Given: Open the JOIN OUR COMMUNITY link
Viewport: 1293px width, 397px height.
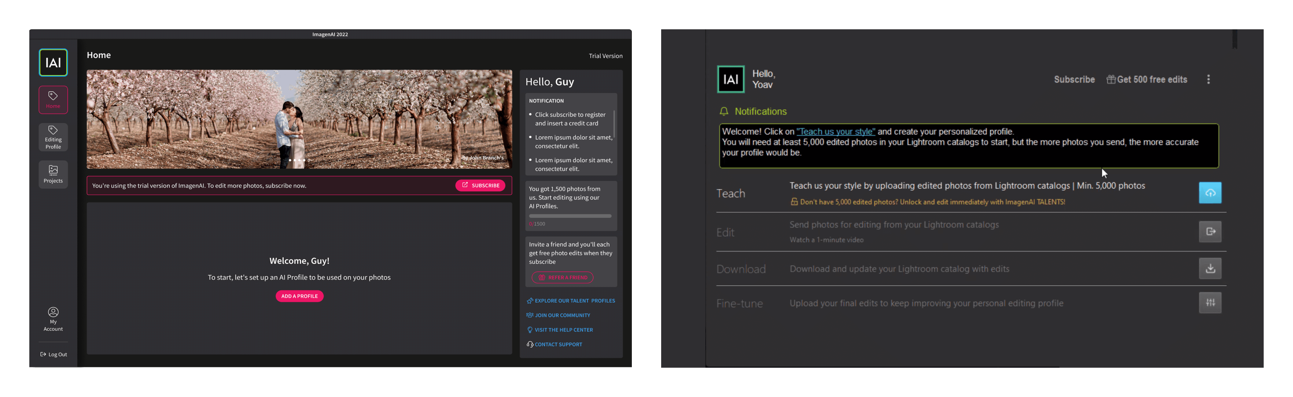Looking at the screenshot, I should [562, 315].
